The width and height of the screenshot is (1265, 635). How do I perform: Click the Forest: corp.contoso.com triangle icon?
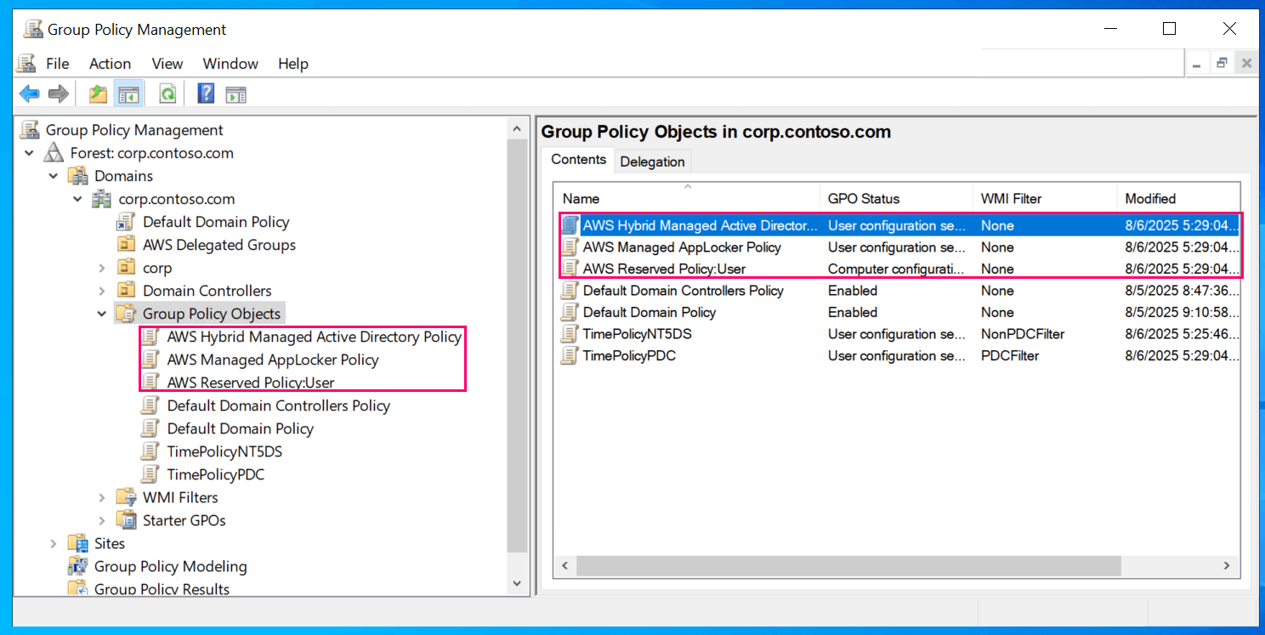tap(54, 153)
